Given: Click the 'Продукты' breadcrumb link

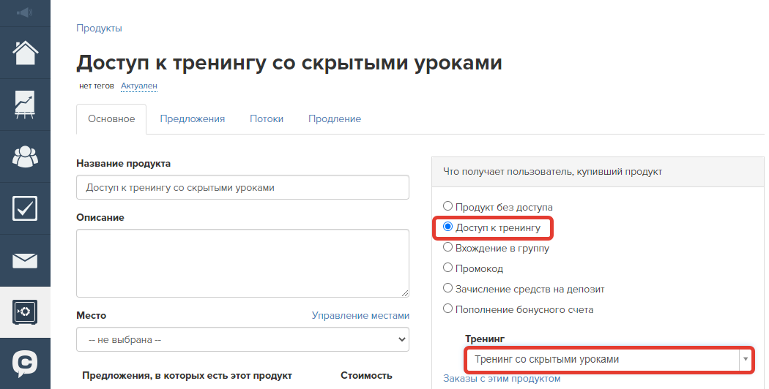Looking at the screenshot, I should [99, 28].
